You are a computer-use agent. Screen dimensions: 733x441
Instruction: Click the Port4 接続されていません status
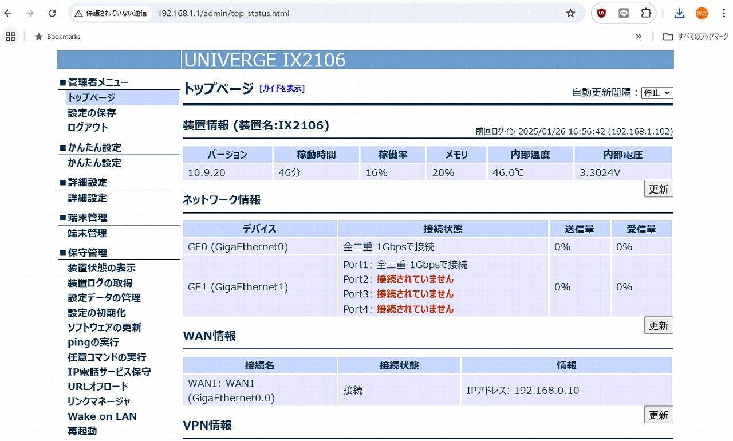(415, 309)
